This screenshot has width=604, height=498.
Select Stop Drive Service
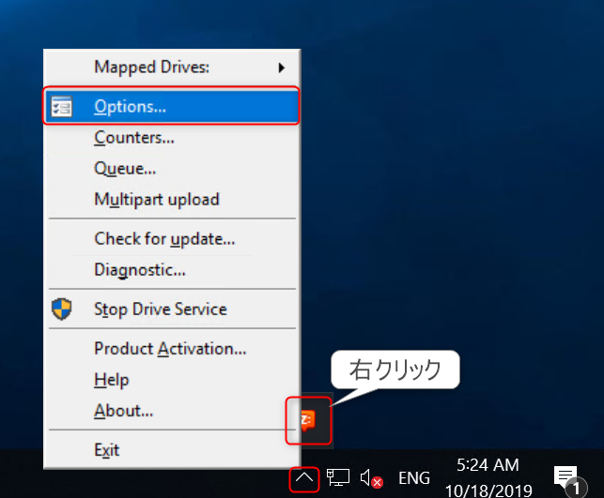click(x=171, y=309)
